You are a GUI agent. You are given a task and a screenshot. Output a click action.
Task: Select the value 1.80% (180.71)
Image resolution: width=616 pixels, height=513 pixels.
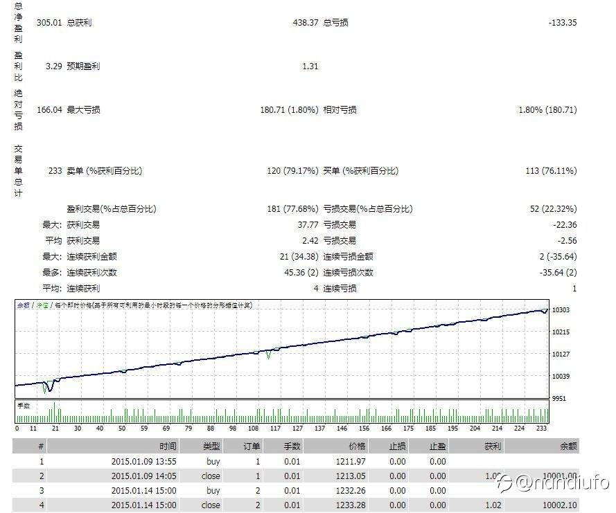point(547,110)
